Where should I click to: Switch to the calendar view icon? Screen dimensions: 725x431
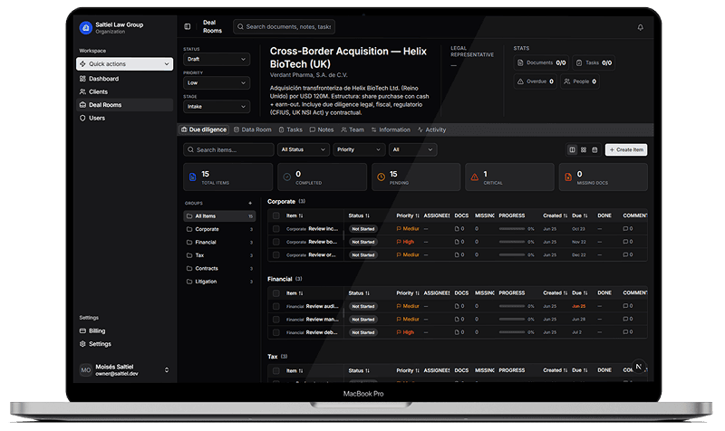tap(594, 149)
